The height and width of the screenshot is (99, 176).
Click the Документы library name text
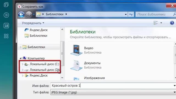(92, 63)
